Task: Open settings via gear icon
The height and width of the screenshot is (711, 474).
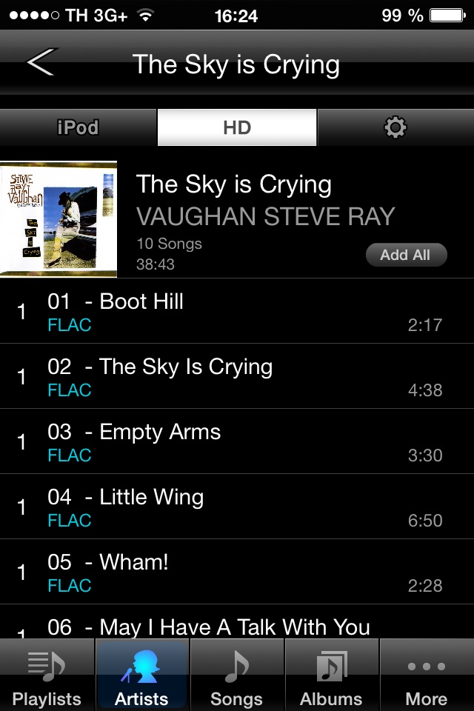Action: click(x=395, y=127)
